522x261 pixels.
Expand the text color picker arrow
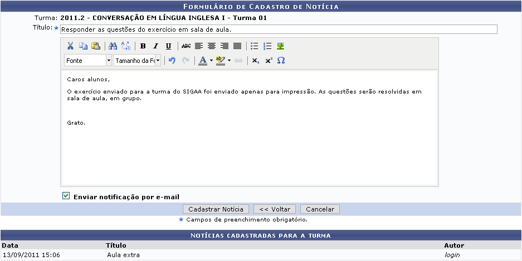211,60
